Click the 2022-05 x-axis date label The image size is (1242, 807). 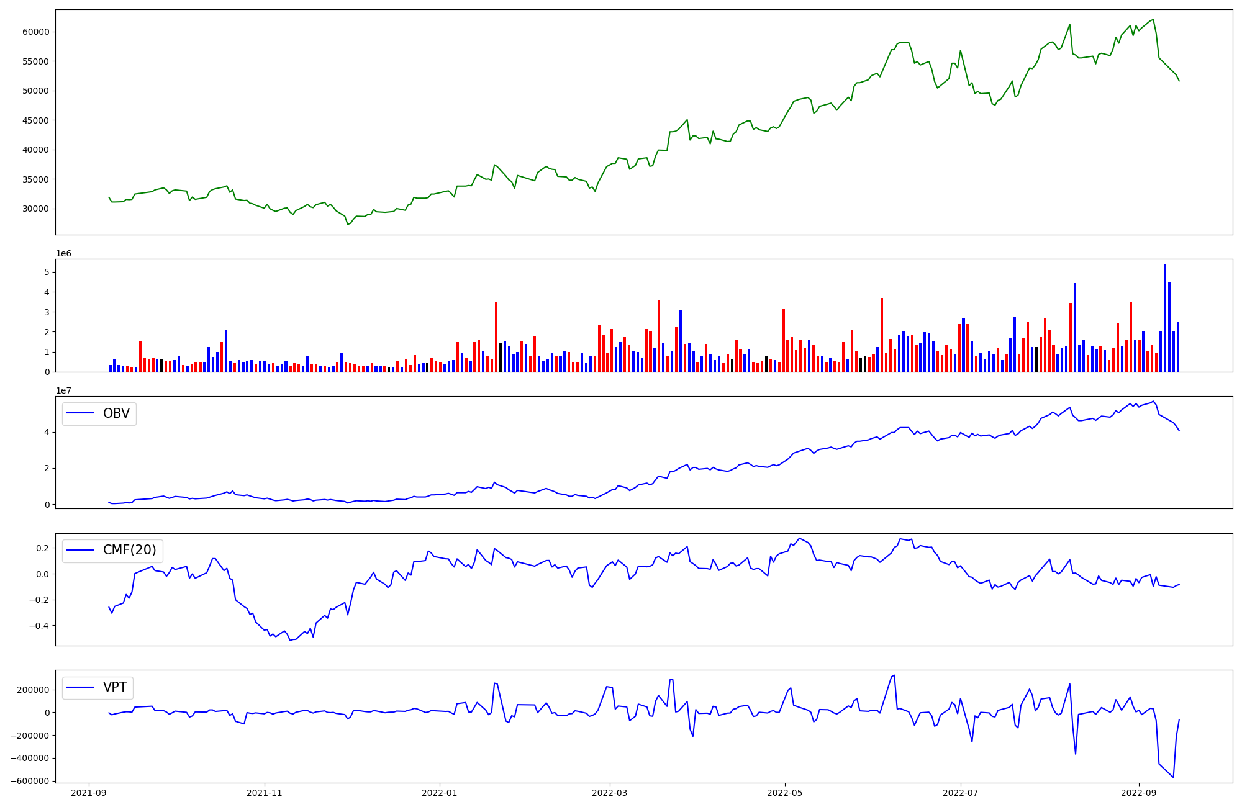click(785, 793)
